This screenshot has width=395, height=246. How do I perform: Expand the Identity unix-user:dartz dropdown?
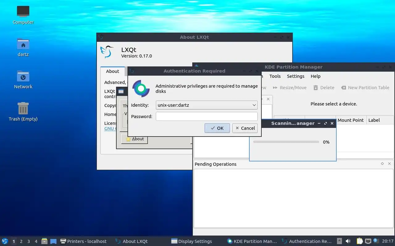click(207, 105)
